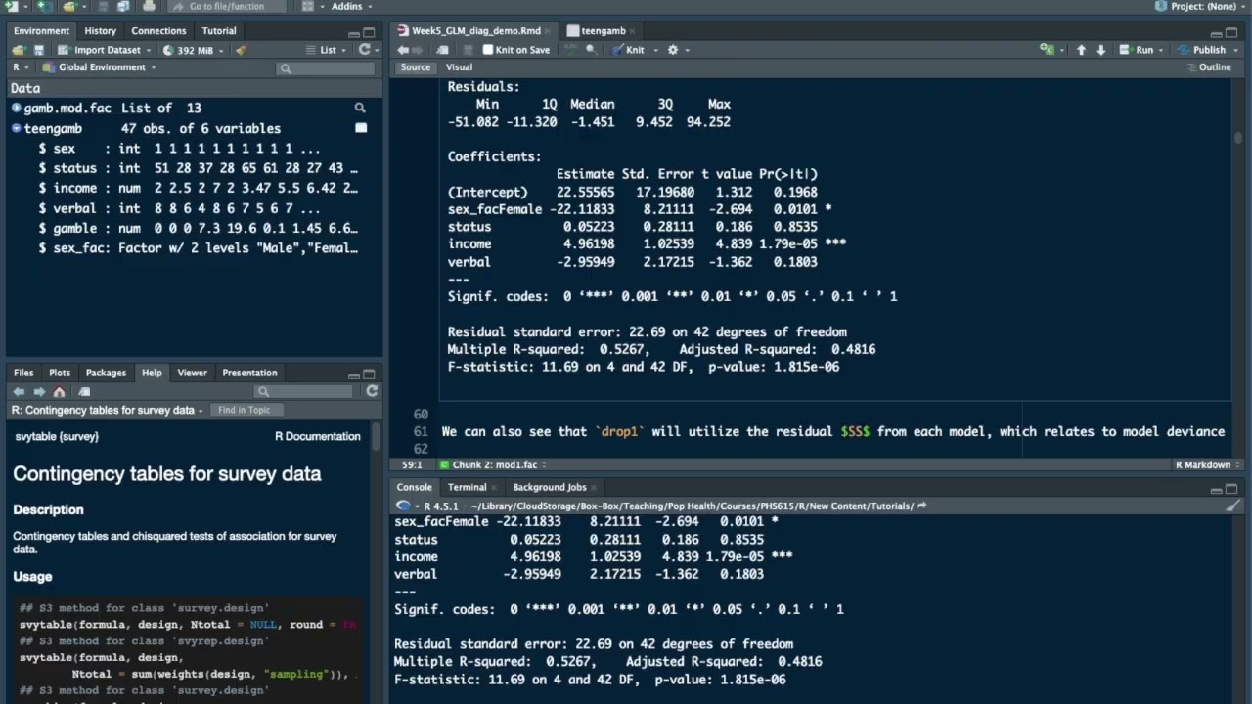The image size is (1252, 704).
Task: Switch to the History tab
Action: [x=100, y=30]
